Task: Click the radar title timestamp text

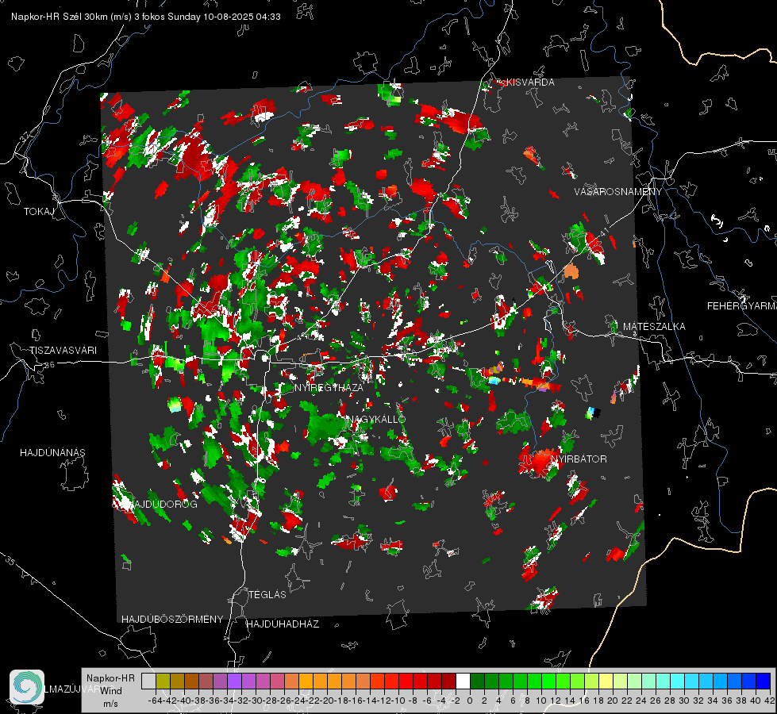Action: pyautogui.click(x=146, y=17)
